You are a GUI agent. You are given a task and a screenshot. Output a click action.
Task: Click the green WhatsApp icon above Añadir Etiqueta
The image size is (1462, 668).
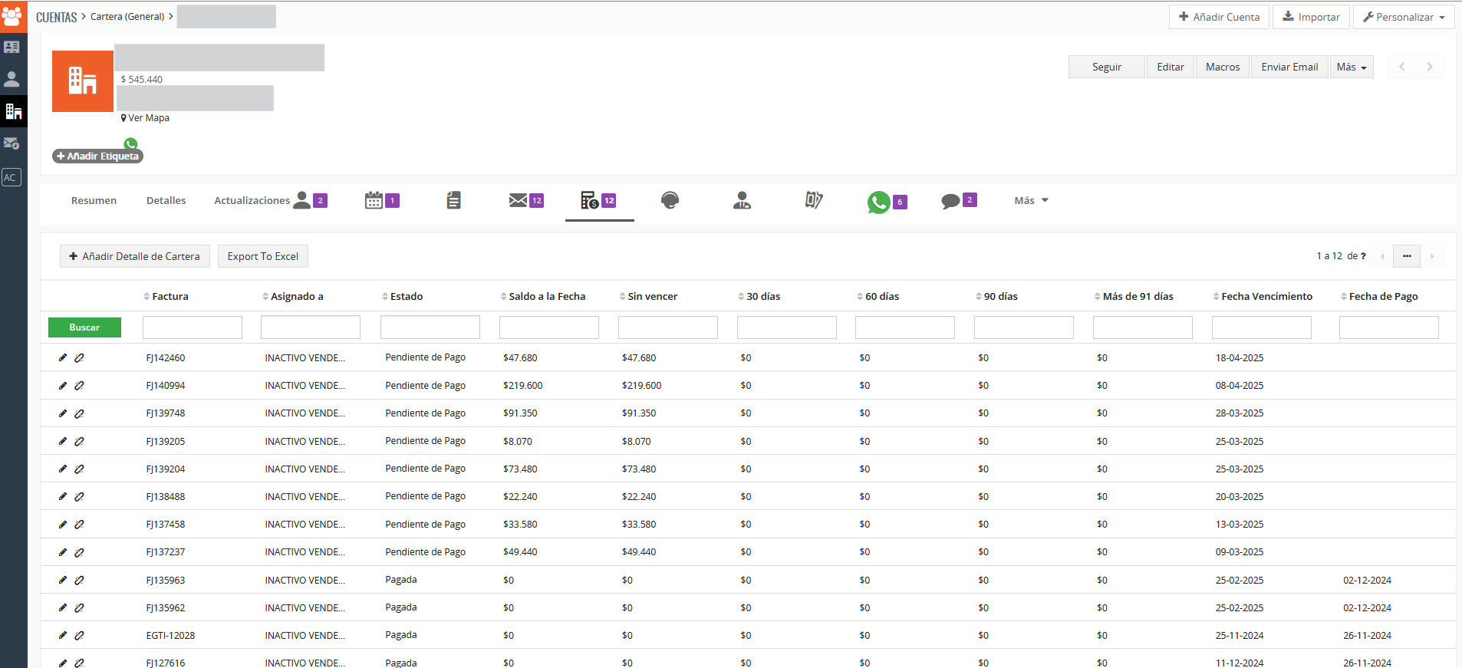[x=130, y=143]
